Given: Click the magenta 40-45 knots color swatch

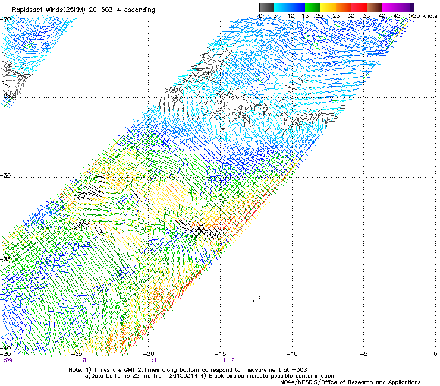Looking at the screenshot, I should click(x=390, y=7).
